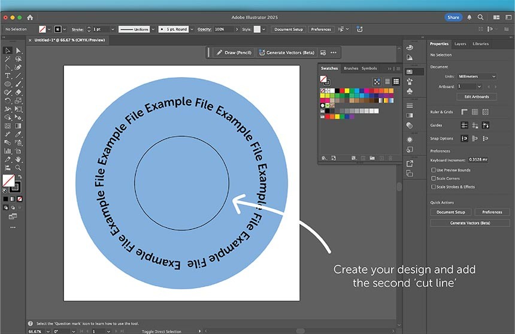Click the Fill color box in tools panel

tap(8, 180)
